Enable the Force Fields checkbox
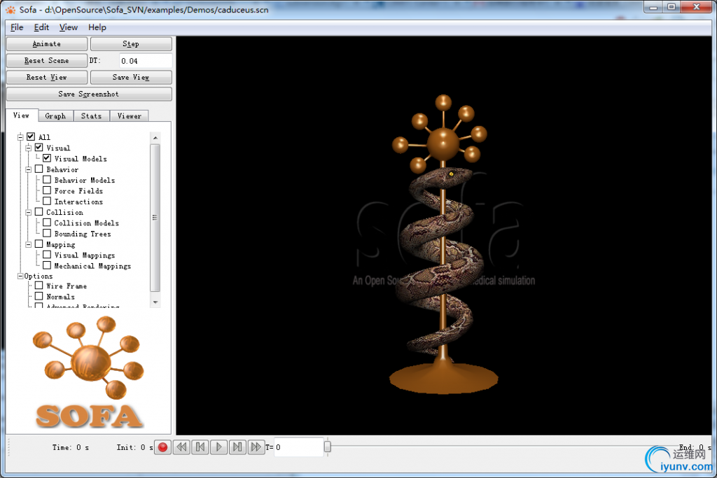Image resolution: width=717 pixels, height=478 pixels. click(x=47, y=190)
